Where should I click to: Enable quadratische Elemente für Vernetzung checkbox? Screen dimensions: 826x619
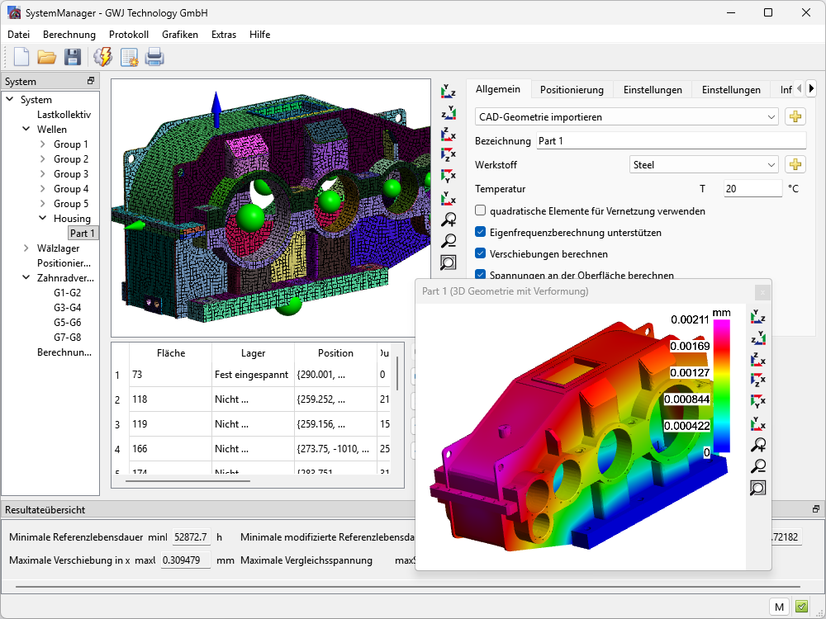click(481, 211)
